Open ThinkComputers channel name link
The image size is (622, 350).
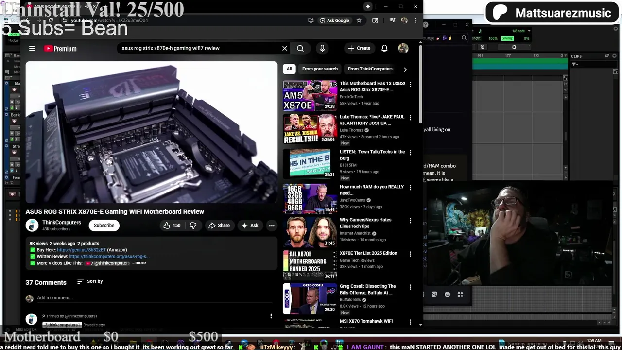pyautogui.click(x=62, y=222)
